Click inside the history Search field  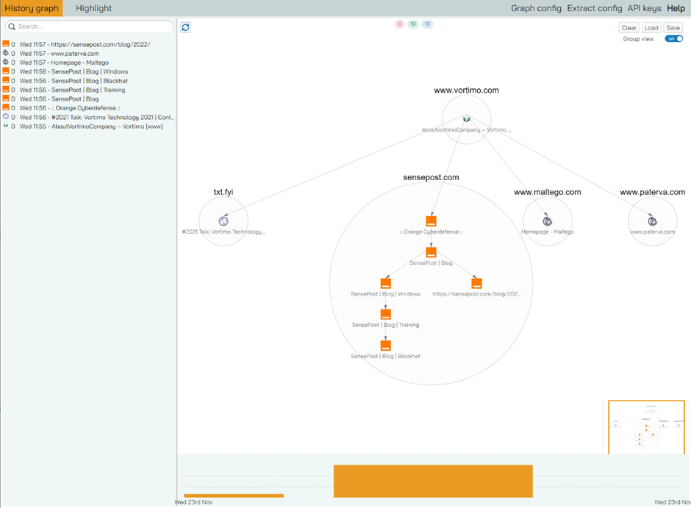89,26
